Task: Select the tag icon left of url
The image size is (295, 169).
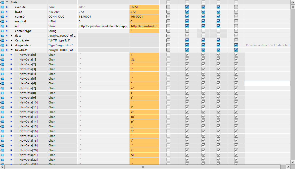Action: [2, 26]
